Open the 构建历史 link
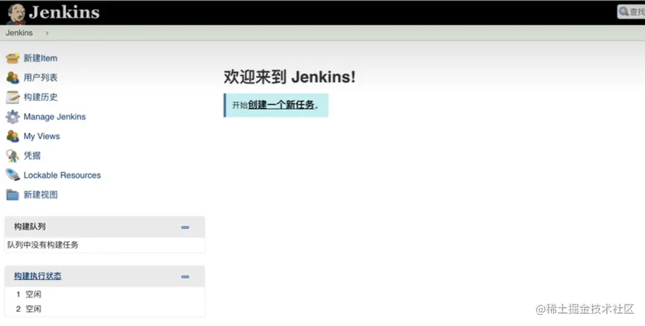645x326 pixels. [x=41, y=97]
